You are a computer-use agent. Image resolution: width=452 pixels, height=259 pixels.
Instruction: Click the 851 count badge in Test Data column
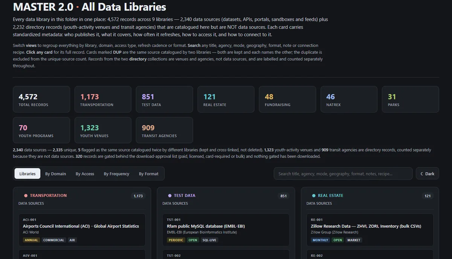click(x=284, y=196)
